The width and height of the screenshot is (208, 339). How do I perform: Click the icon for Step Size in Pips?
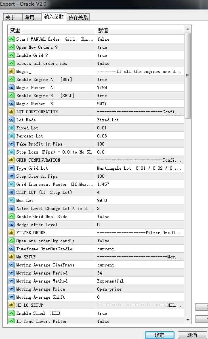click(11, 176)
